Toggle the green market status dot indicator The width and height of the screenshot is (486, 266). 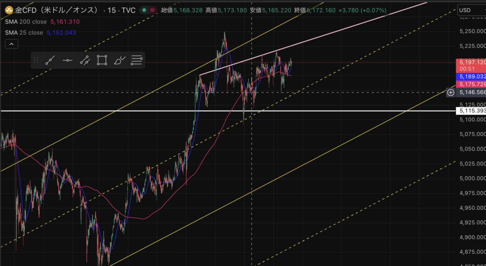point(144,10)
